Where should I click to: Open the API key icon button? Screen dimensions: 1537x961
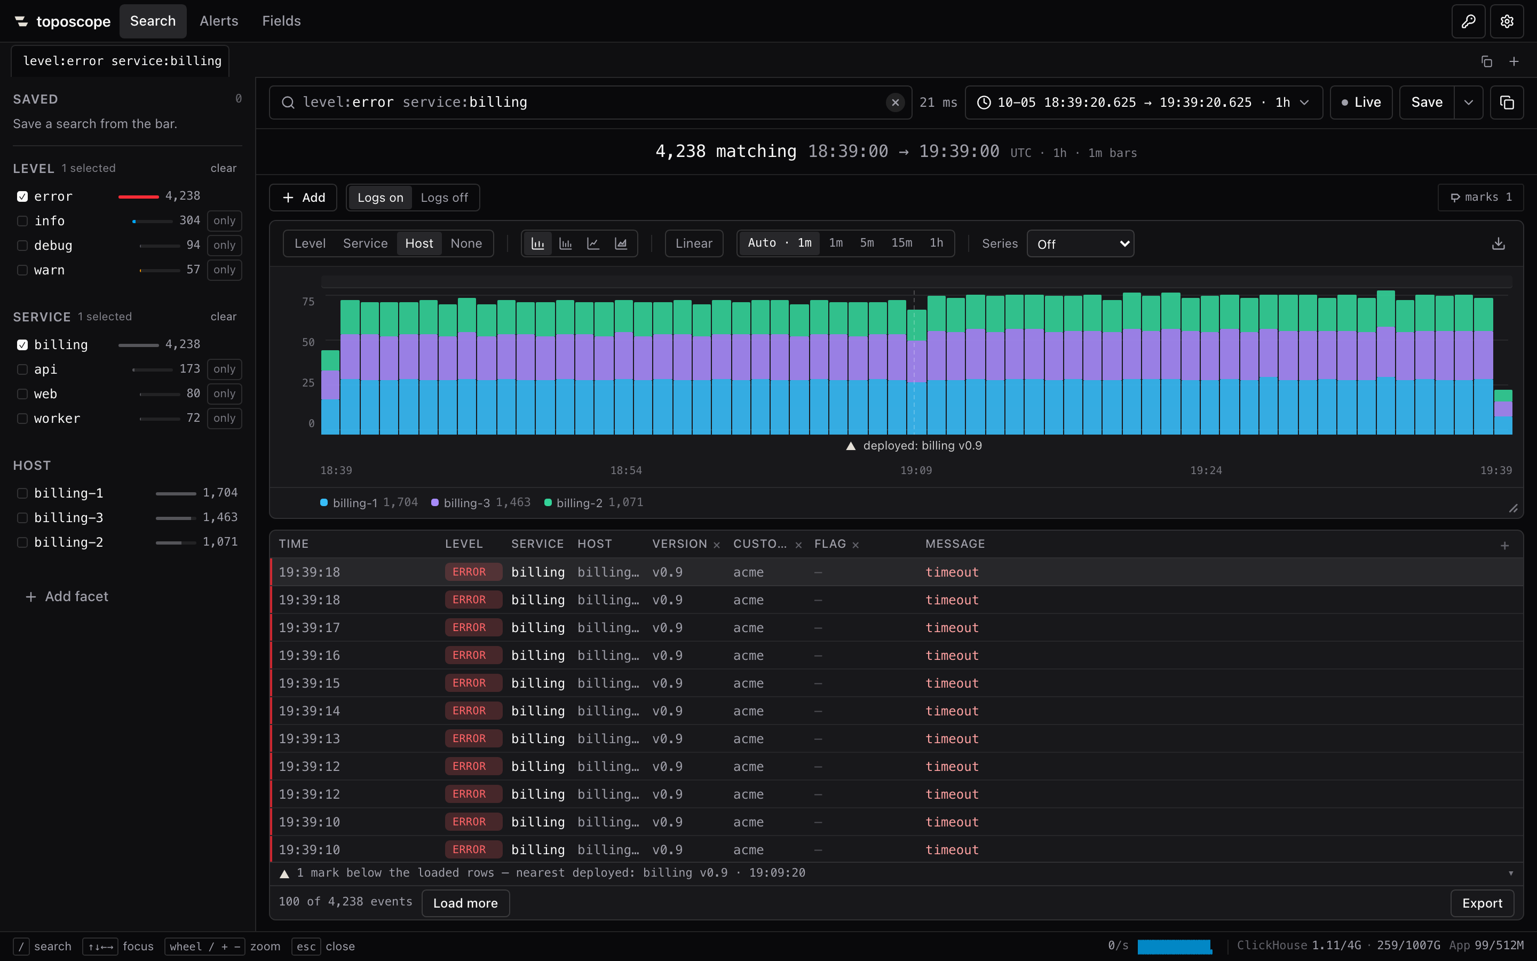pyautogui.click(x=1468, y=21)
